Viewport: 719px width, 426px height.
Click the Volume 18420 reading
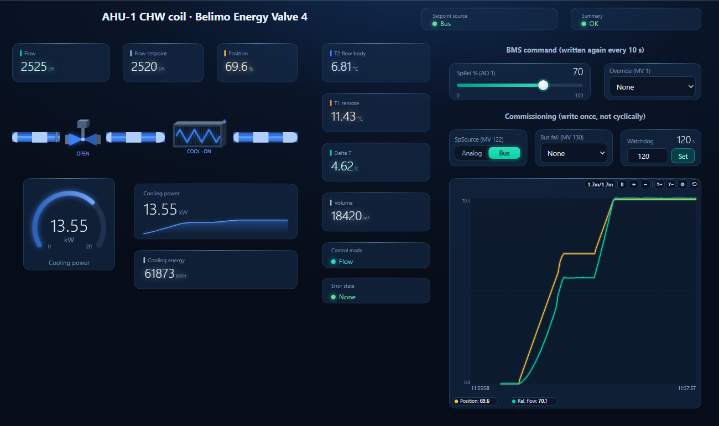[x=376, y=212]
